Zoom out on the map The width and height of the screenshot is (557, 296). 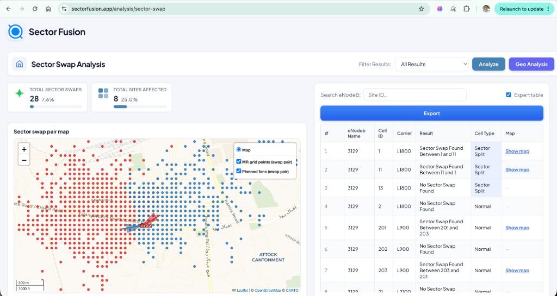[x=24, y=160]
